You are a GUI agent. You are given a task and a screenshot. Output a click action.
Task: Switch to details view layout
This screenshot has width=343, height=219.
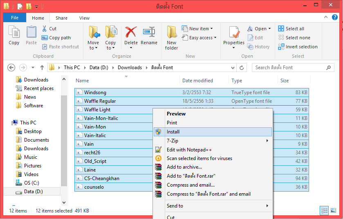[325, 210]
